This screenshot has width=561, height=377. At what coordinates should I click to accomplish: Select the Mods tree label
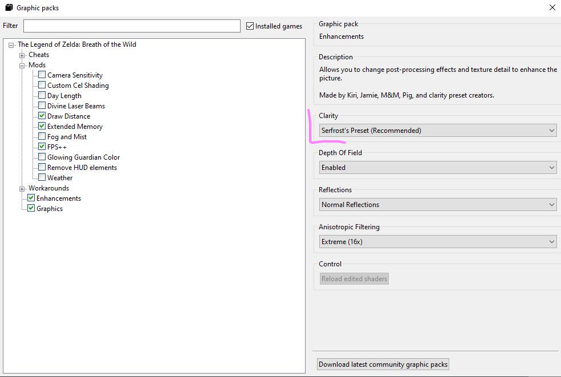(x=37, y=65)
